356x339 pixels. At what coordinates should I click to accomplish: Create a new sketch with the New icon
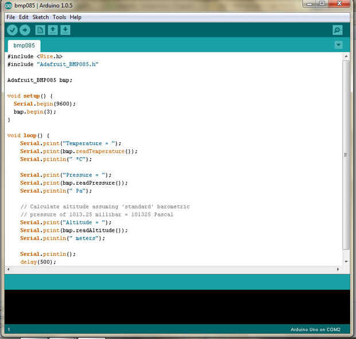click(40, 30)
